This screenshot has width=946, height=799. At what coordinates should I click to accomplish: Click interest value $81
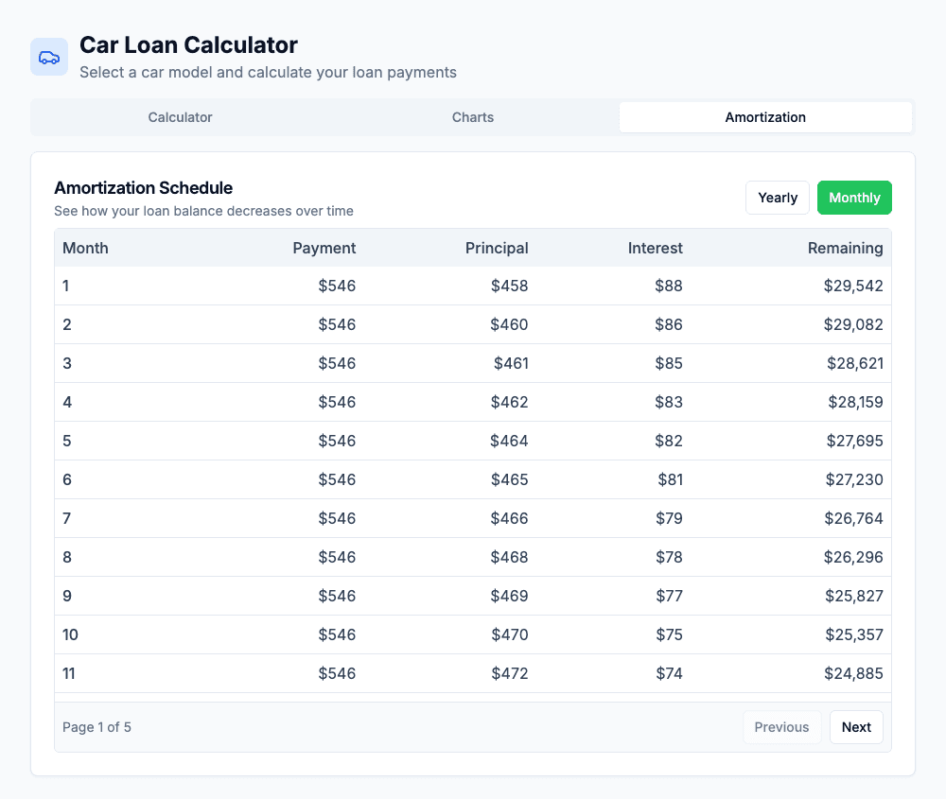(671, 479)
